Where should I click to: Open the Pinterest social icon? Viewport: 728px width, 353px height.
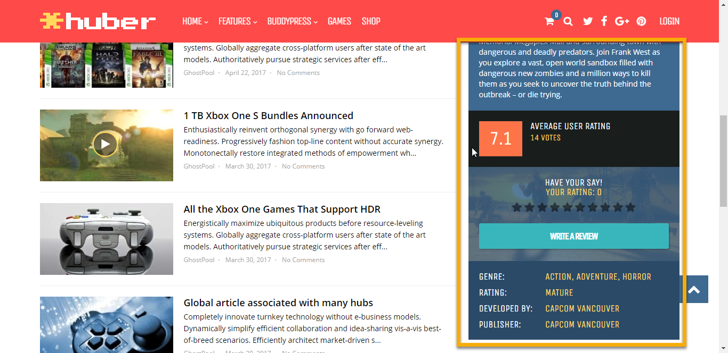click(641, 21)
